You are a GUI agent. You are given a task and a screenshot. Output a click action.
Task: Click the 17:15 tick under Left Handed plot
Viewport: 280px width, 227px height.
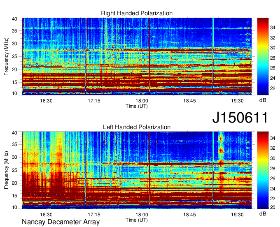(x=94, y=214)
